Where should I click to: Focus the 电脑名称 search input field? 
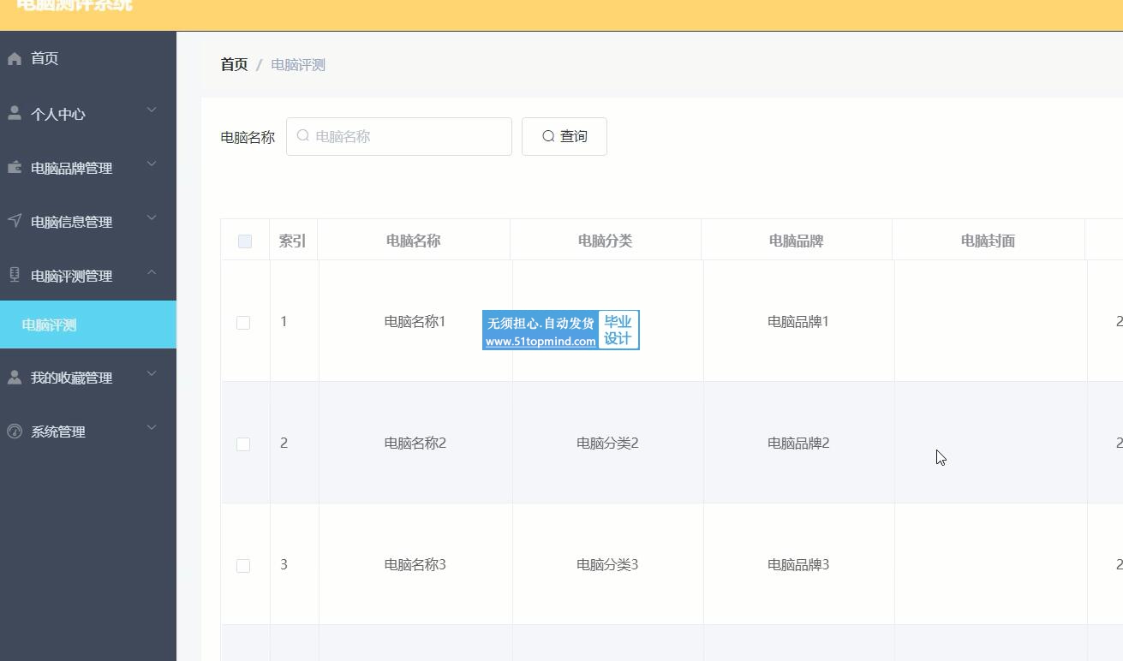(399, 136)
